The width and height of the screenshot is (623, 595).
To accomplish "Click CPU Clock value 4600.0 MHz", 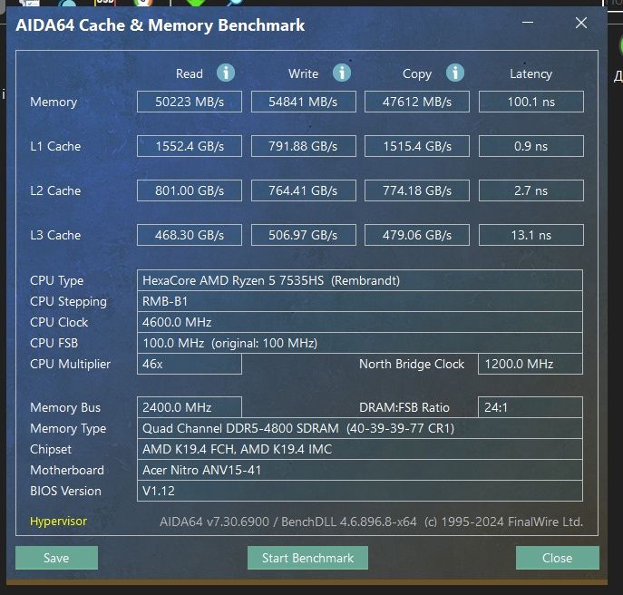I will tap(360, 322).
